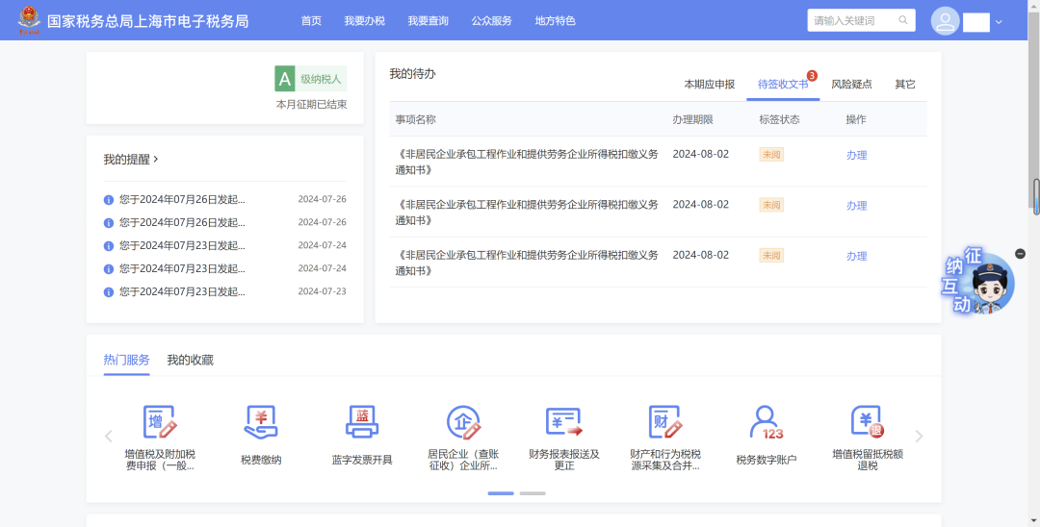Click the keyword search input field

853,21
